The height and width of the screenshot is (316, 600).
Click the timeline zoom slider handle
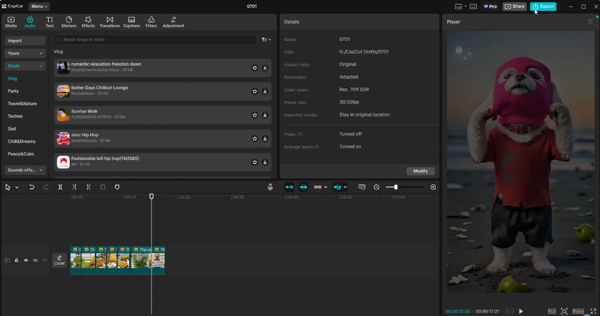pyautogui.click(x=396, y=187)
